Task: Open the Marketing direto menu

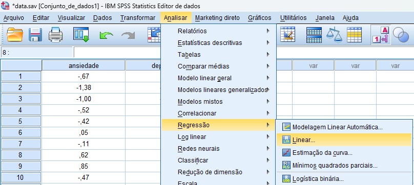Action: pyautogui.click(x=217, y=18)
